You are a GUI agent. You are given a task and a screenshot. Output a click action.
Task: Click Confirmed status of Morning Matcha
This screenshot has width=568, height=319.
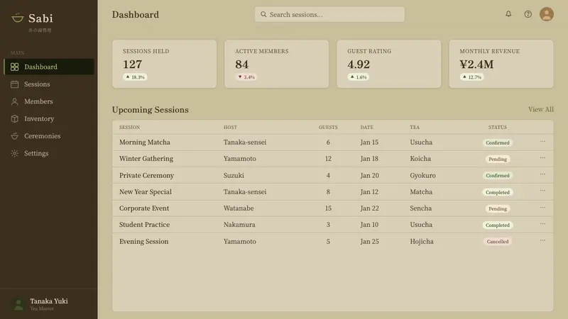click(498, 143)
